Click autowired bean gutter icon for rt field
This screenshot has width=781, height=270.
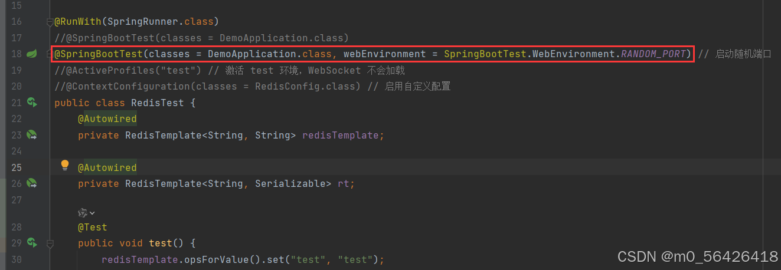(x=32, y=184)
